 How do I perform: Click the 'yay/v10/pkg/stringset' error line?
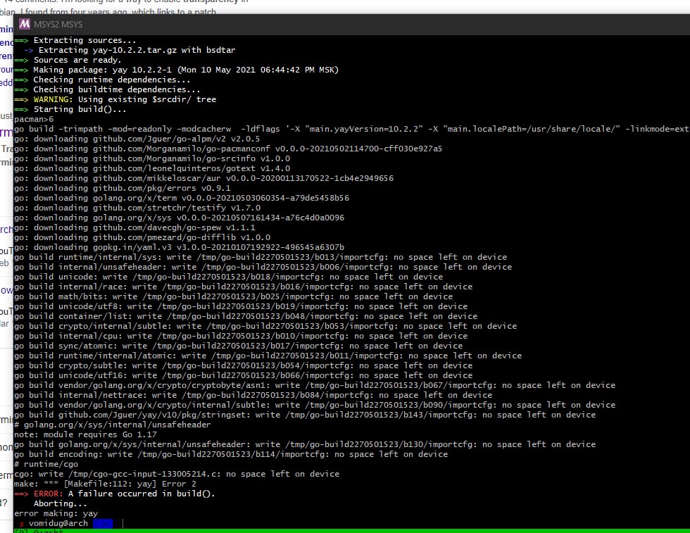point(304,415)
